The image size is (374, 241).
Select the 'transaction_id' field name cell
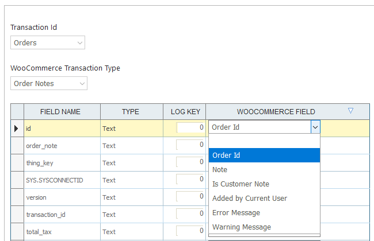(62, 215)
